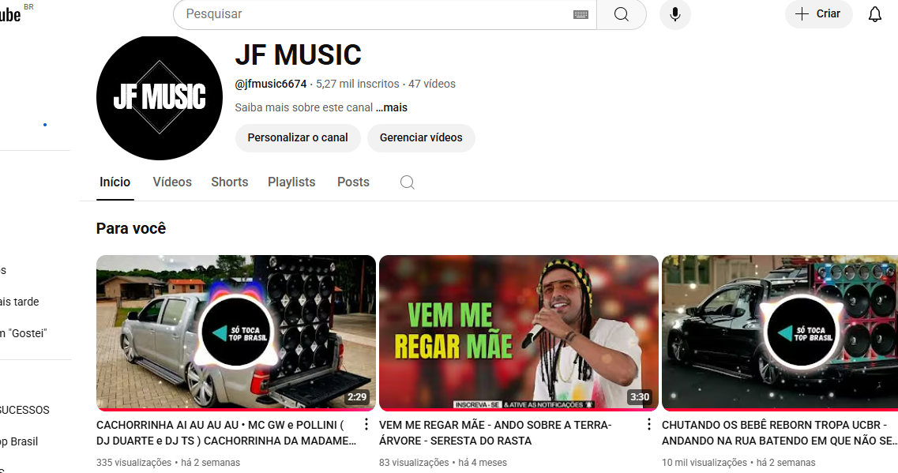Viewport: 898px width, 473px height.
Task: Open the "Gostei" sidebar item
Action: click(x=24, y=333)
